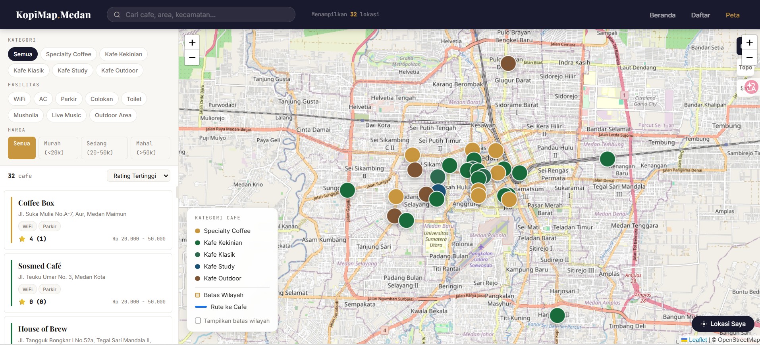Filter by Kafe Study category chip
This screenshot has width=760, height=345.
point(72,71)
